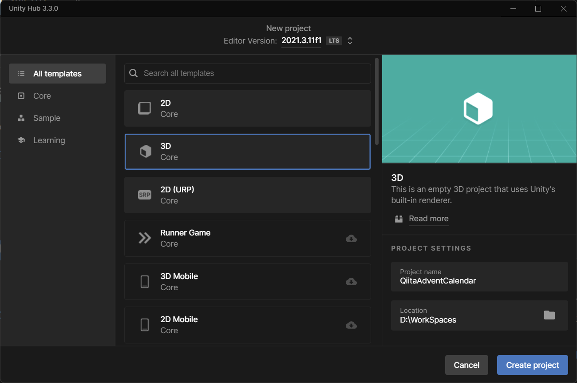The image size is (577, 383).
Task: Select All templates in sidebar
Action: click(57, 74)
